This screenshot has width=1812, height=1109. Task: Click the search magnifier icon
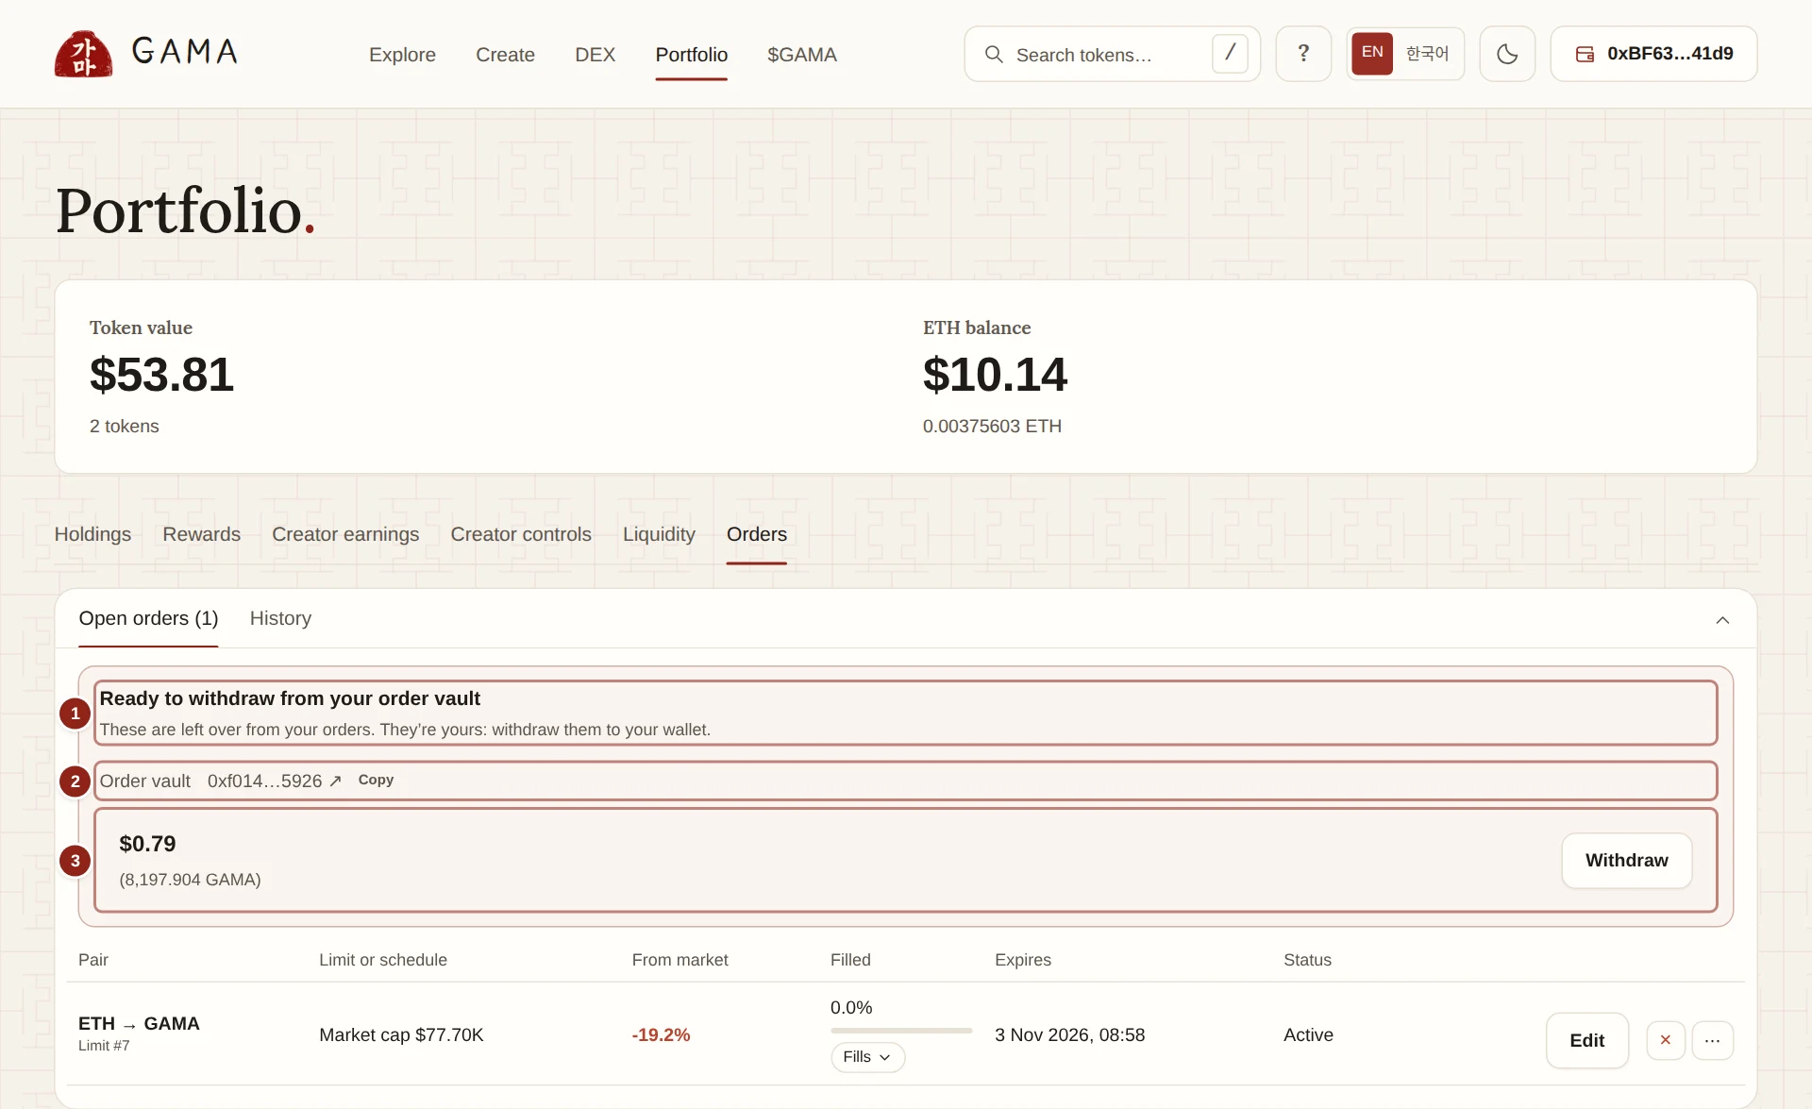[994, 55]
